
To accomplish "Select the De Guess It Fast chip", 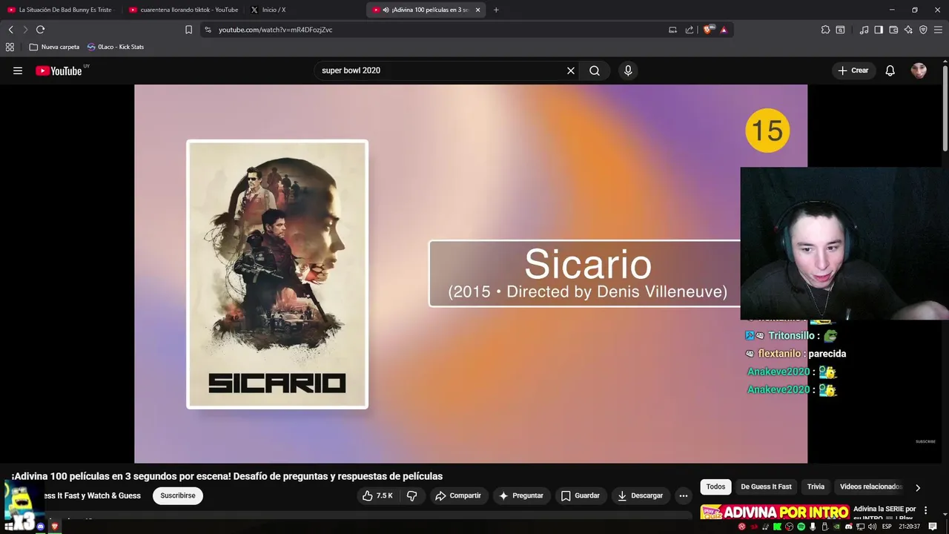I will pyautogui.click(x=766, y=487).
